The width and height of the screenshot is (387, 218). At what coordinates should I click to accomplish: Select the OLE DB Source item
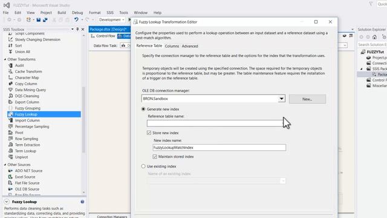[x=27, y=189]
